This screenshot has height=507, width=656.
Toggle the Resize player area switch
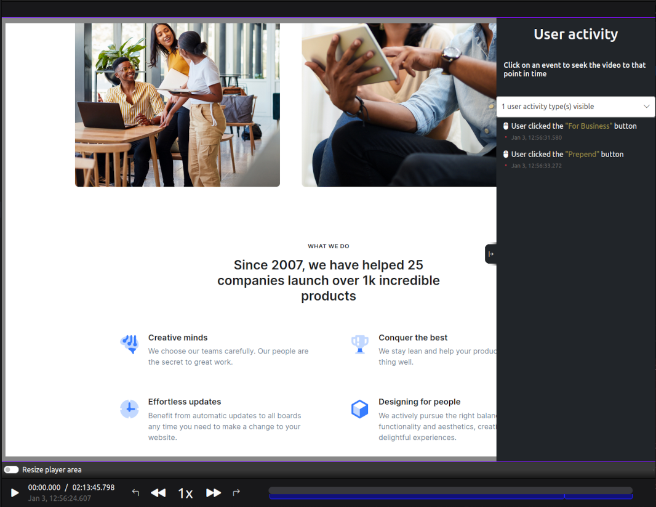point(11,469)
